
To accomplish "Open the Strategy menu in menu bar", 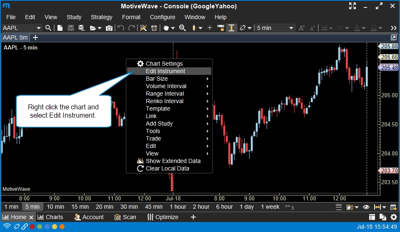I will point(101,17).
